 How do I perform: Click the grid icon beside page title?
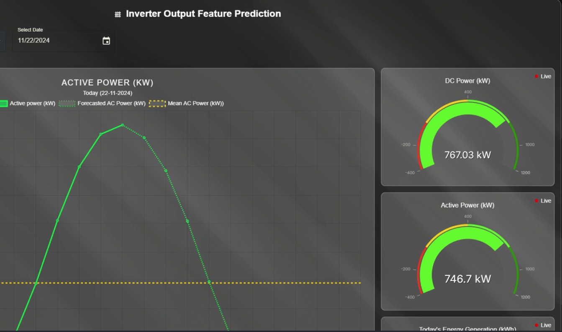point(118,14)
